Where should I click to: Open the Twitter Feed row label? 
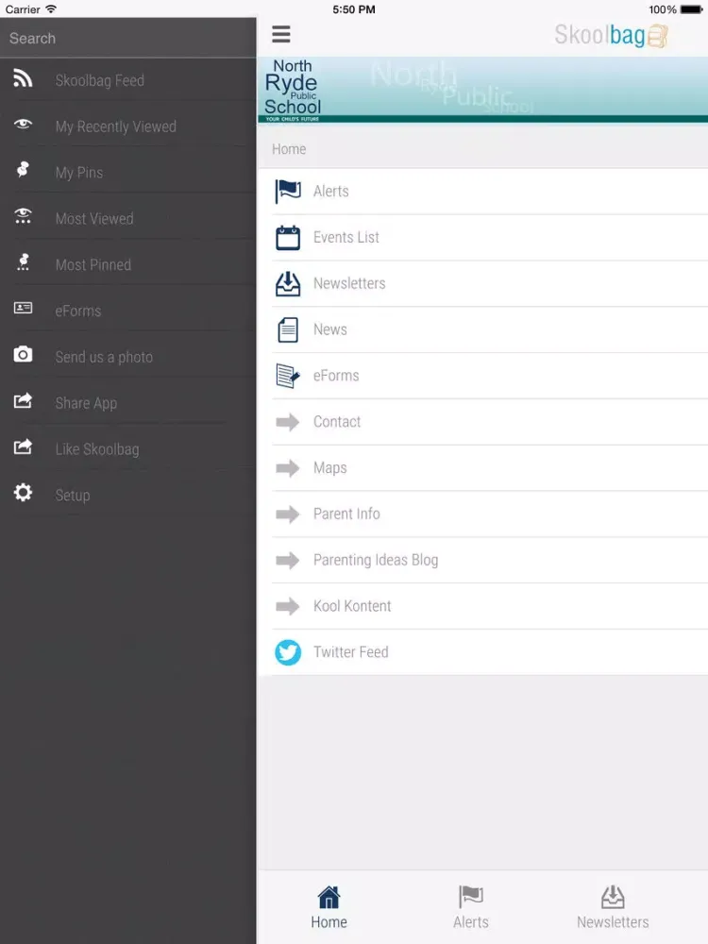[x=350, y=652]
